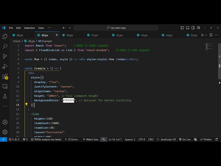Viewport: 221px width, 166px height.
Task: Toggle the primary sidebar layout button
Action: coord(188,28)
